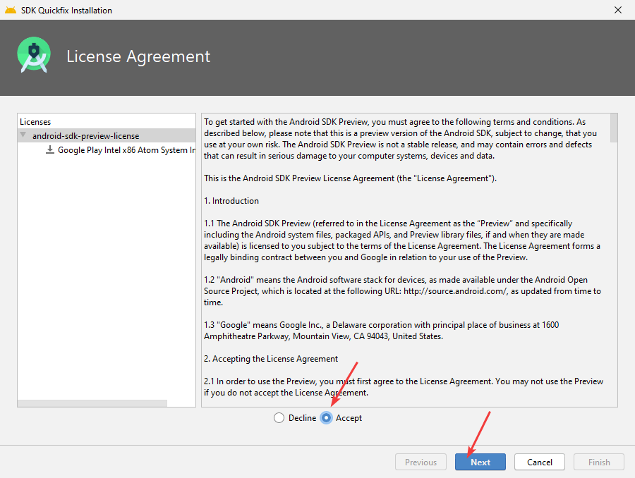Choose the Decline radio button

point(279,418)
